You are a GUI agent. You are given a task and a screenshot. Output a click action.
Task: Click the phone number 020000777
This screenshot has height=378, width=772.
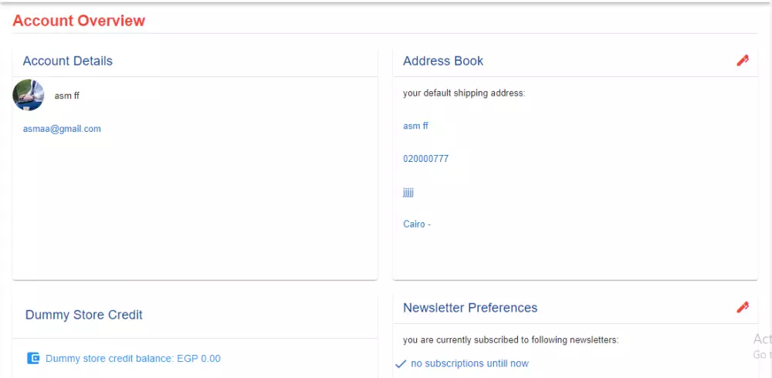tap(425, 159)
